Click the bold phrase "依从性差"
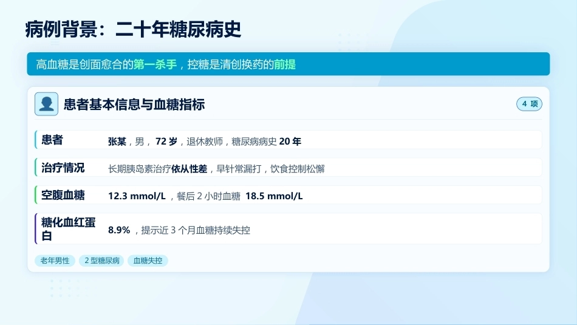The height and width of the screenshot is (325, 577). (189, 169)
